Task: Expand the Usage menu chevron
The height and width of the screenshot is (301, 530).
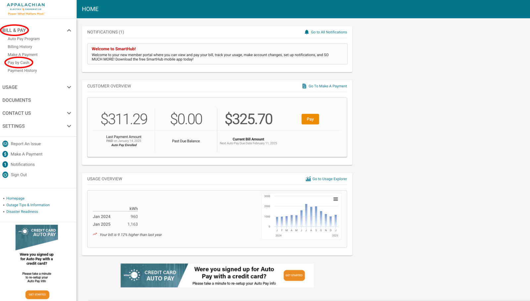Action: tap(69, 87)
